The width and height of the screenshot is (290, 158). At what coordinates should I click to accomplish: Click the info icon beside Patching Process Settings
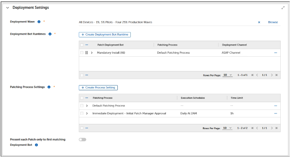click(x=49, y=87)
